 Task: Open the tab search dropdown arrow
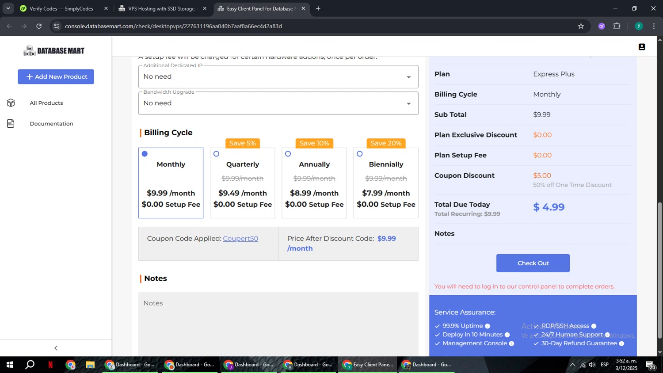click(x=8, y=8)
